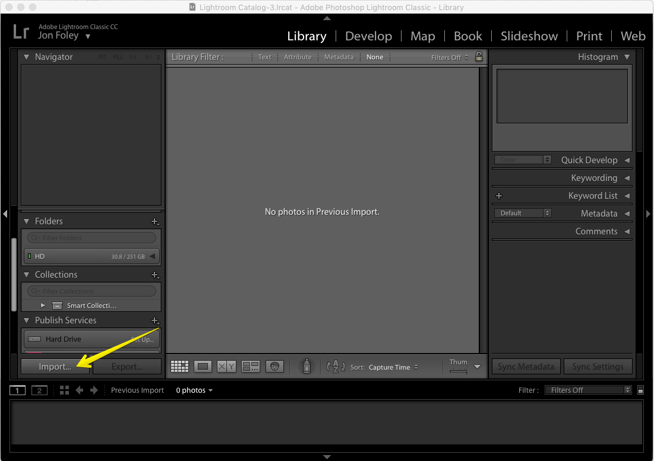The image size is (654, 461).
Task: Open Metadata Default preset dropdown
Action: click(x=523, y=213)
